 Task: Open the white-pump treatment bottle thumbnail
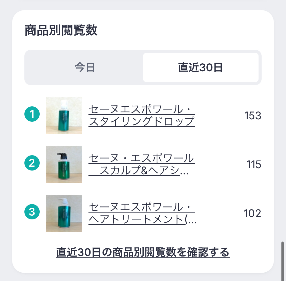[x=64, y=213]
